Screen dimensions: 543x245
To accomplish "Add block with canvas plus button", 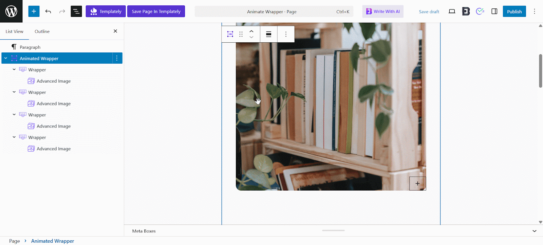I will pyautogui.click(x=417, y=183).
